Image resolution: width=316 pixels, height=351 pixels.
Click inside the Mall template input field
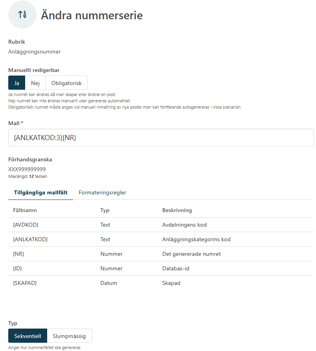(157, 137)
